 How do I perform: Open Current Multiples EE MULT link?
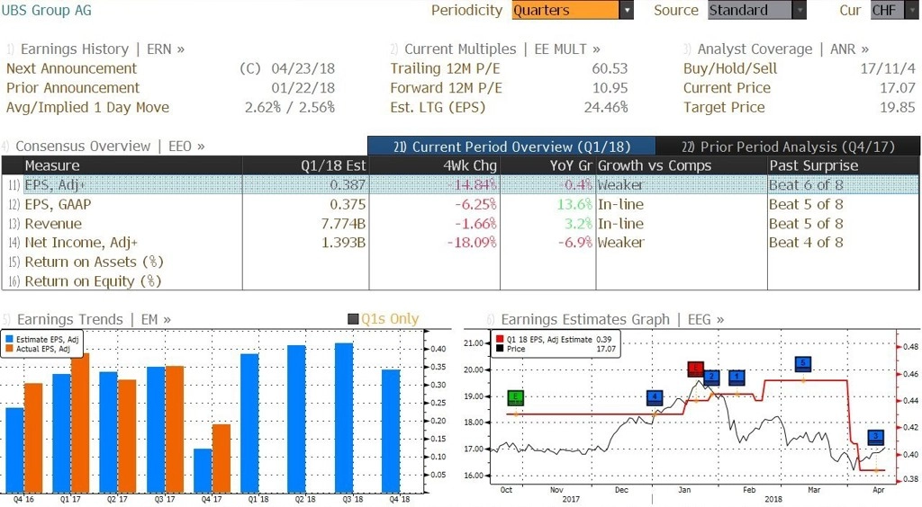[x=502, y=49]
